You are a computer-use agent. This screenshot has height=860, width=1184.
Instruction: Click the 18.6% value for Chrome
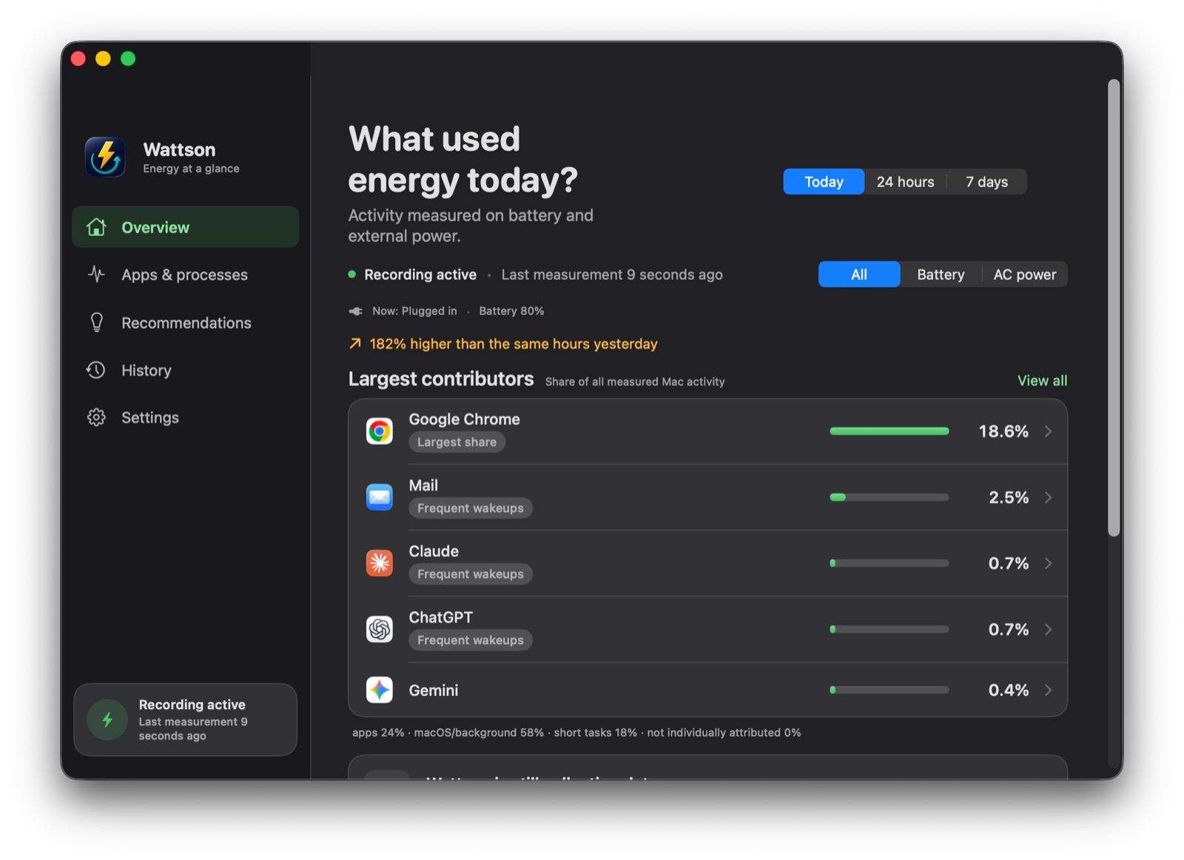click(1003, 431)
